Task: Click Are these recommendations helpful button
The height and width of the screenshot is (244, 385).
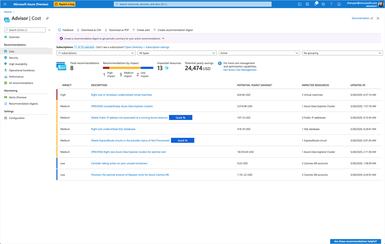Action: coord(356,241)
